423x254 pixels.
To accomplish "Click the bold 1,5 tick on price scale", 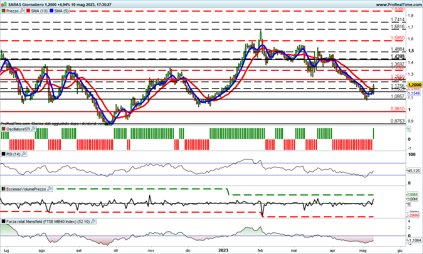I will [x=411, y=50].
